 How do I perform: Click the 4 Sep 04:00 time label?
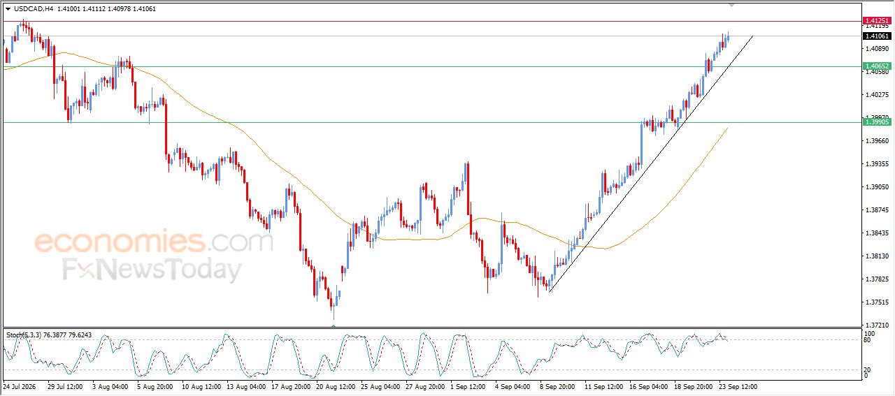(513, 386)
